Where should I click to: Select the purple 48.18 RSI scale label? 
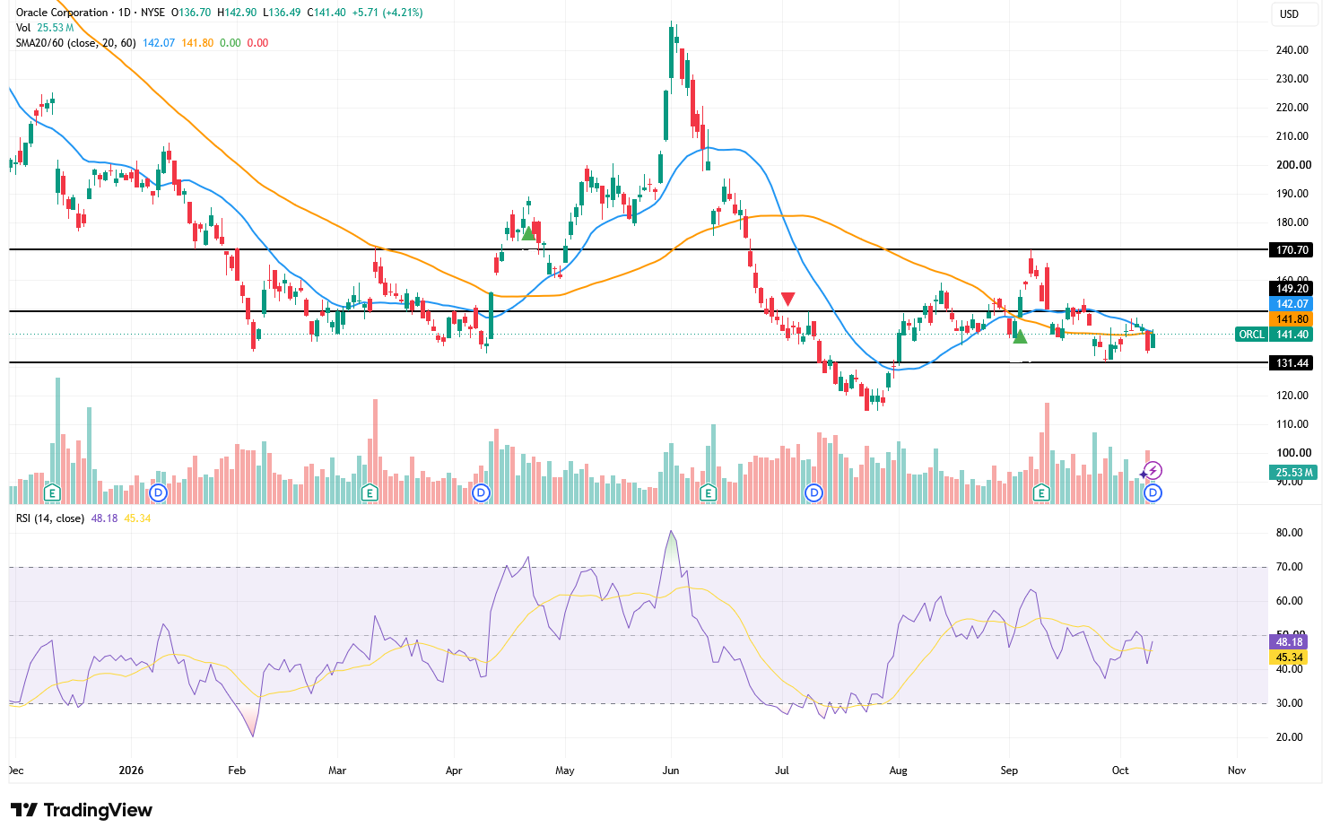pos(1289,641)
